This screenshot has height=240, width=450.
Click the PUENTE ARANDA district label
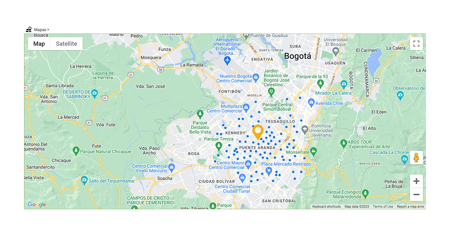tap(257, 148)
